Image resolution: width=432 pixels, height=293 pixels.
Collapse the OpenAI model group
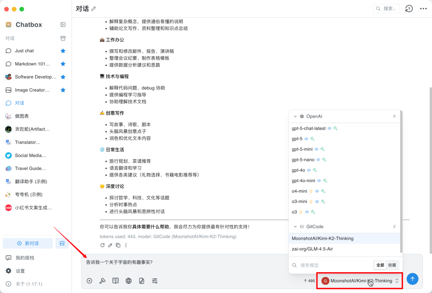(x=295, y=116)
